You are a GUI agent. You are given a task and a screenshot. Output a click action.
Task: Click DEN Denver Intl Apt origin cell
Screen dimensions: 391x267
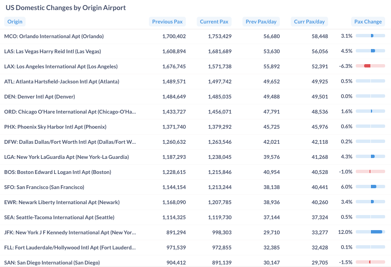(39, 97)
